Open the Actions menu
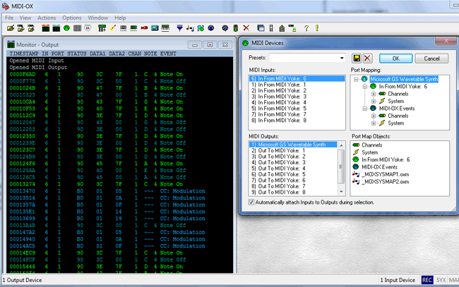 (x=47, y=18)
